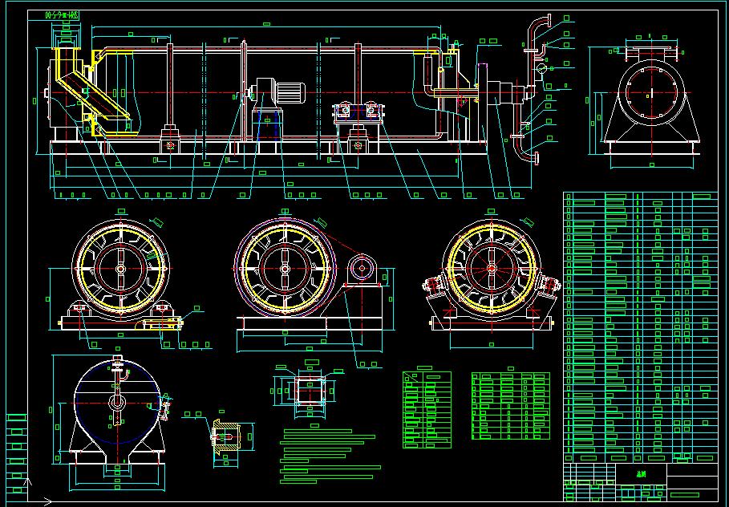Pick the left cross-section view's center hub

[120, 269]
